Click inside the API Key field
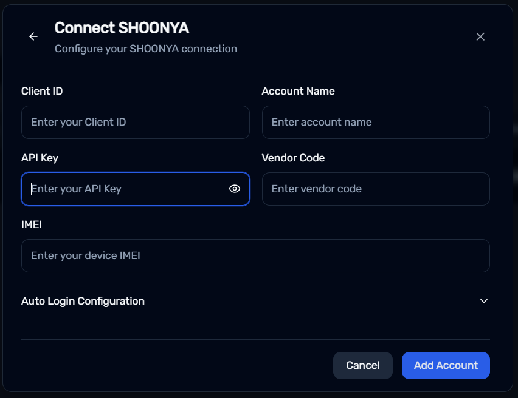 136,189
